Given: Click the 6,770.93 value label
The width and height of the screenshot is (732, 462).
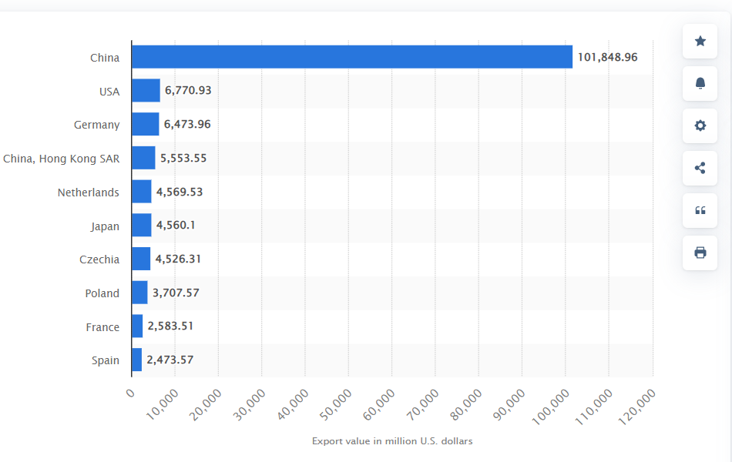Looking at the screenshot, I should point(188,91).
